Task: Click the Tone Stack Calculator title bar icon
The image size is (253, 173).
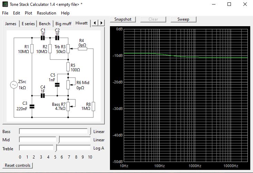Action: click(x=5, y=4)
